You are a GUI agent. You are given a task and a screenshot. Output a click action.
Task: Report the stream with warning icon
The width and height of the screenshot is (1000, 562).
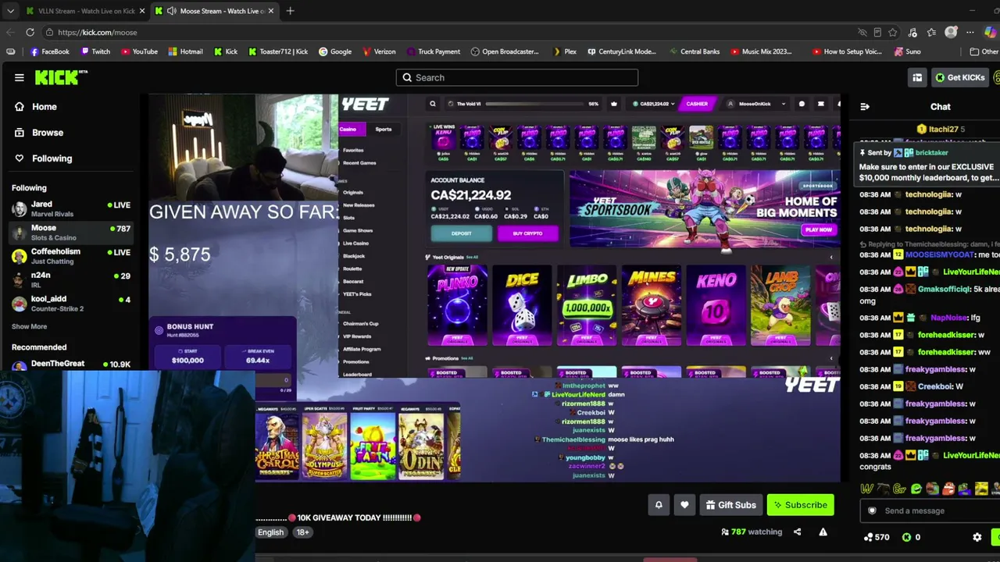point(823,532)
